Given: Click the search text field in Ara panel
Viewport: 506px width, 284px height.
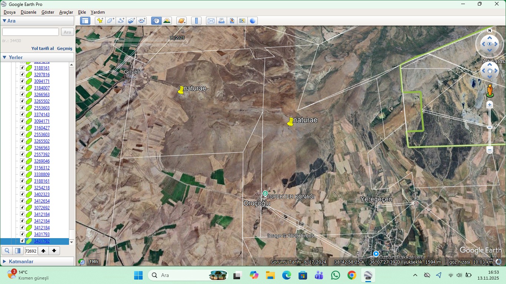Looking at the screenshot, I should pos(30,32).
